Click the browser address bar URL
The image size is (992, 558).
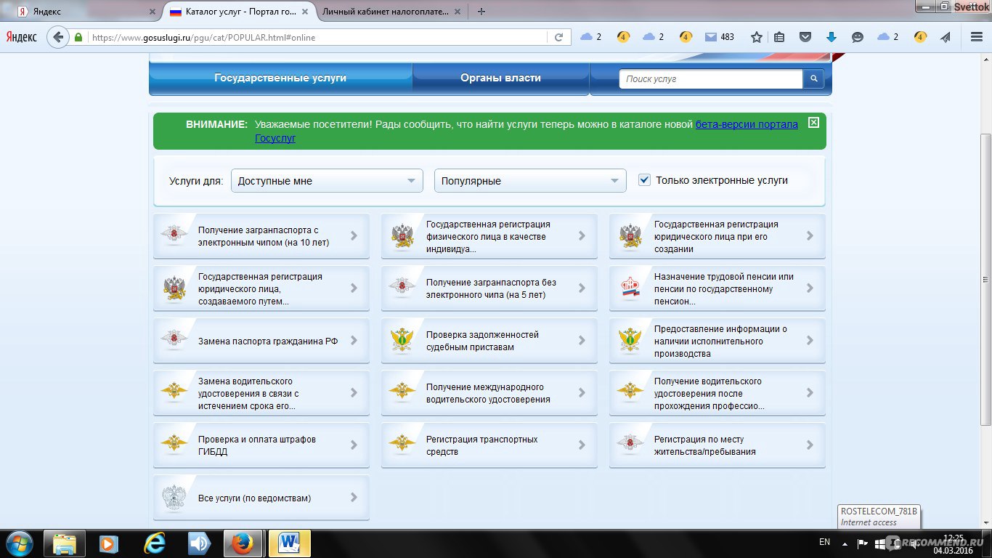(318, 37)
